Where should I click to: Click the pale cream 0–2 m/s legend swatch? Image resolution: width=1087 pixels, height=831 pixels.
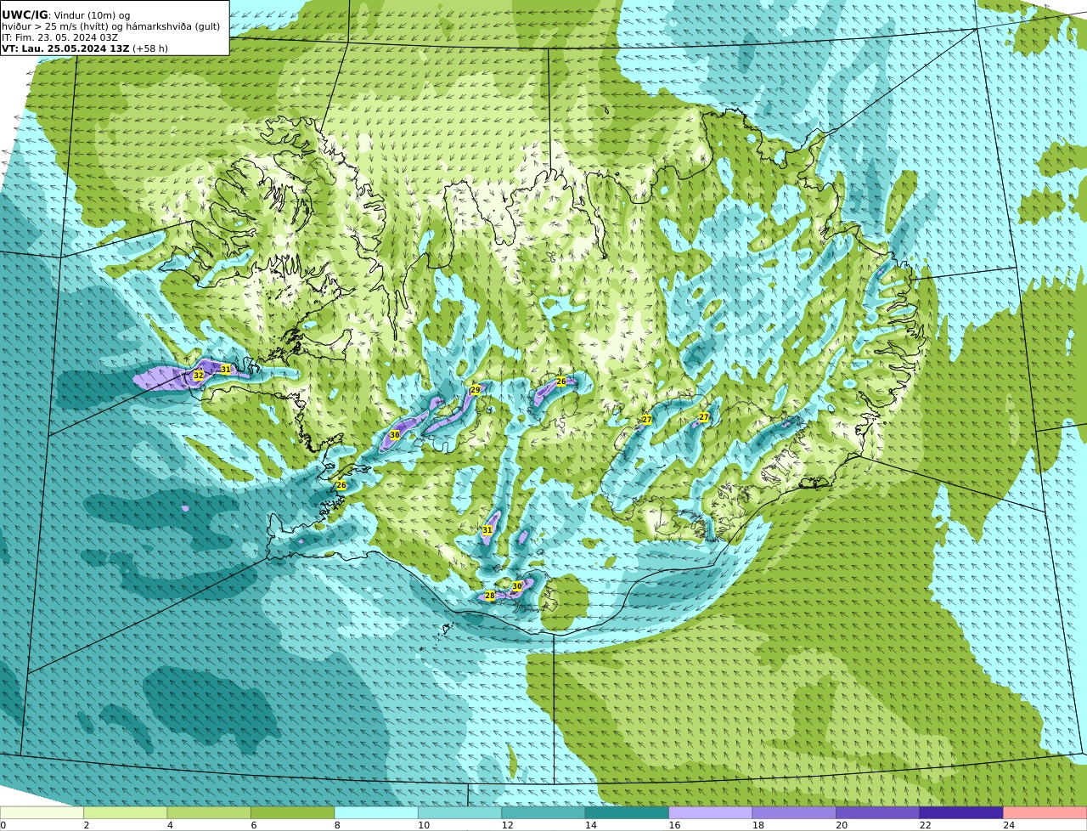click(42, 813)
